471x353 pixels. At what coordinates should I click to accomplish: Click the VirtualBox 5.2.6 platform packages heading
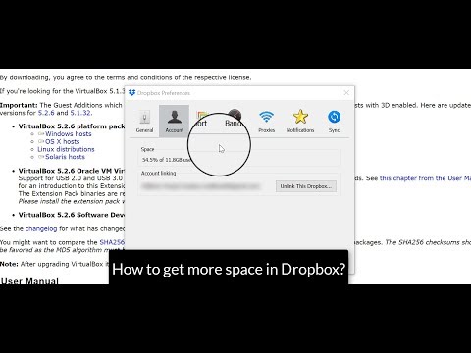[x=72, y=126]
